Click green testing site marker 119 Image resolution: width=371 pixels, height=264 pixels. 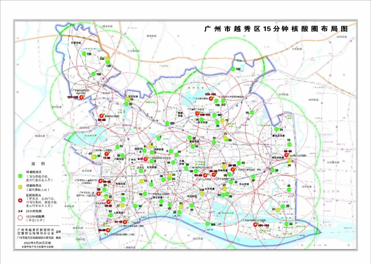[x=84, y=54]
